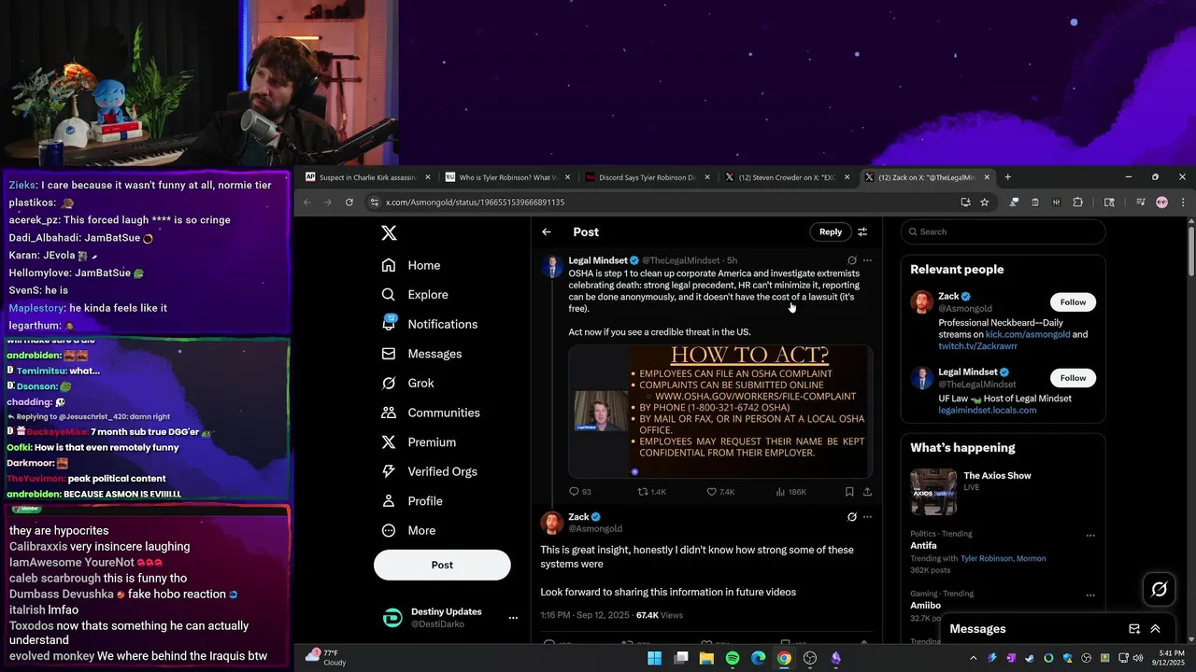View 186K post analytics
Screen dimensions: 1196x672
791,492
